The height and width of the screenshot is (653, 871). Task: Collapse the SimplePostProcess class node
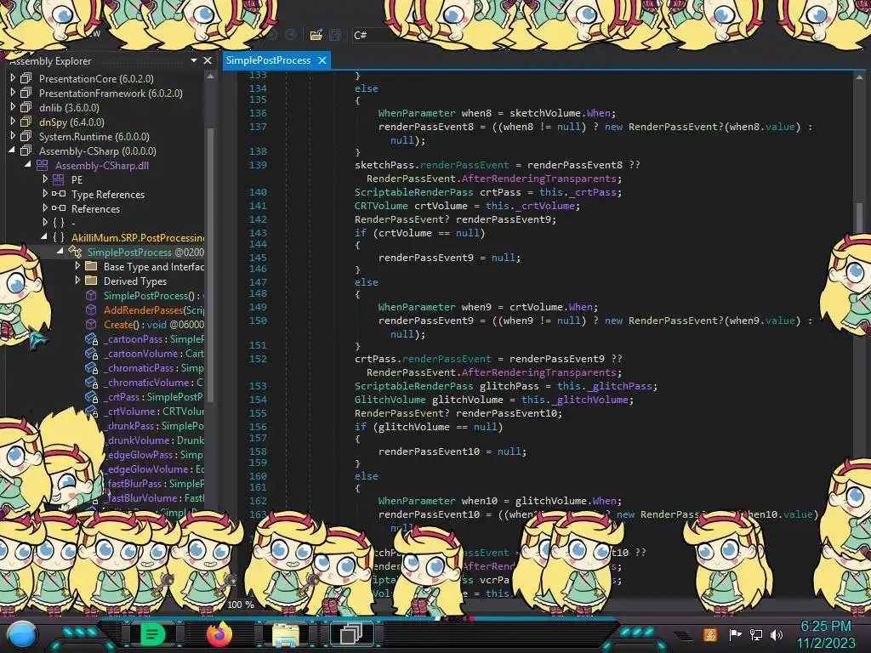60,251
